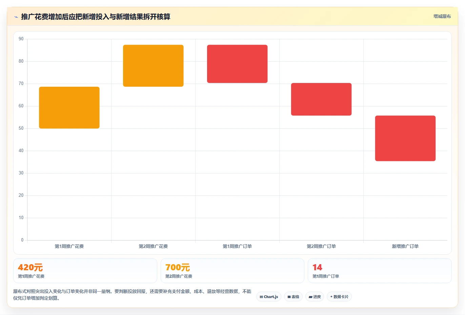Click the 数据卡片 chip
Viewport: 465px width, 315px height.
click(x=339, y=297)
